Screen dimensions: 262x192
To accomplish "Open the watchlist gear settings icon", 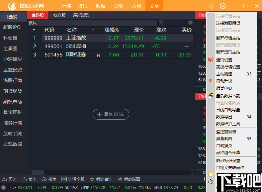I will click(190, 23).
